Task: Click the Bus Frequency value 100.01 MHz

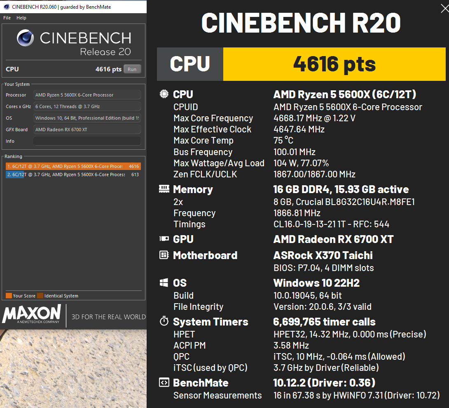Action: click(295, 152)
